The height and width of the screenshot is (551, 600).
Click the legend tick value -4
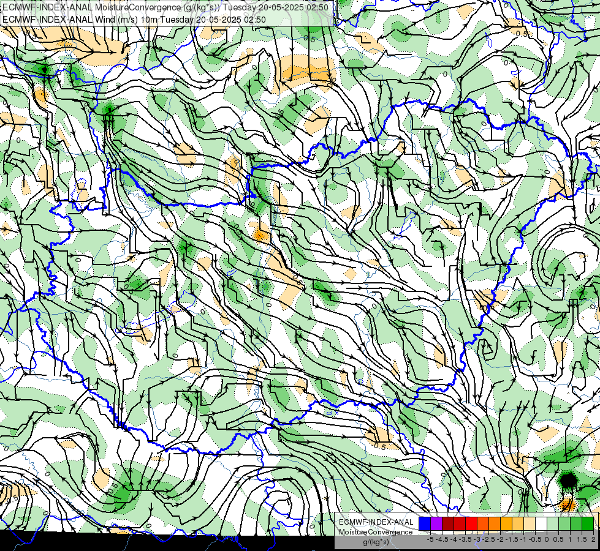coord(454,539)
